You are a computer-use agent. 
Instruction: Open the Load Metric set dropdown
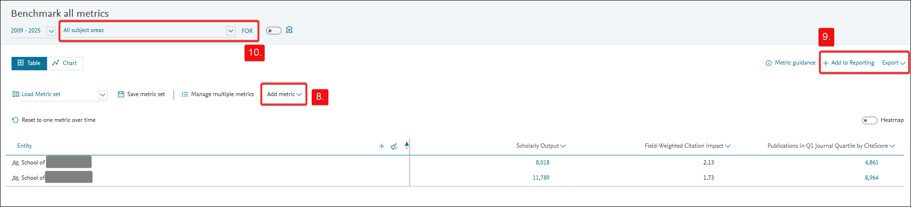click(x=102, y=95)
